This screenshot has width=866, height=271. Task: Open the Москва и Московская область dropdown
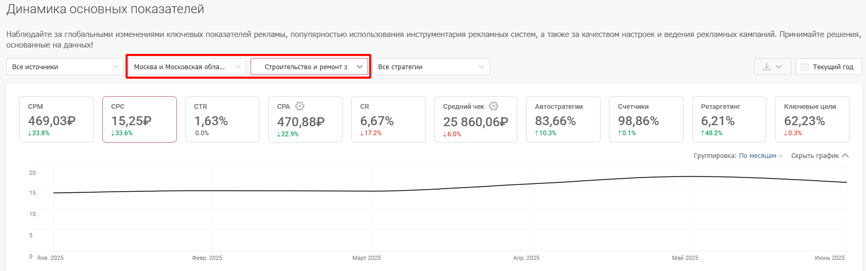(188, 67)
